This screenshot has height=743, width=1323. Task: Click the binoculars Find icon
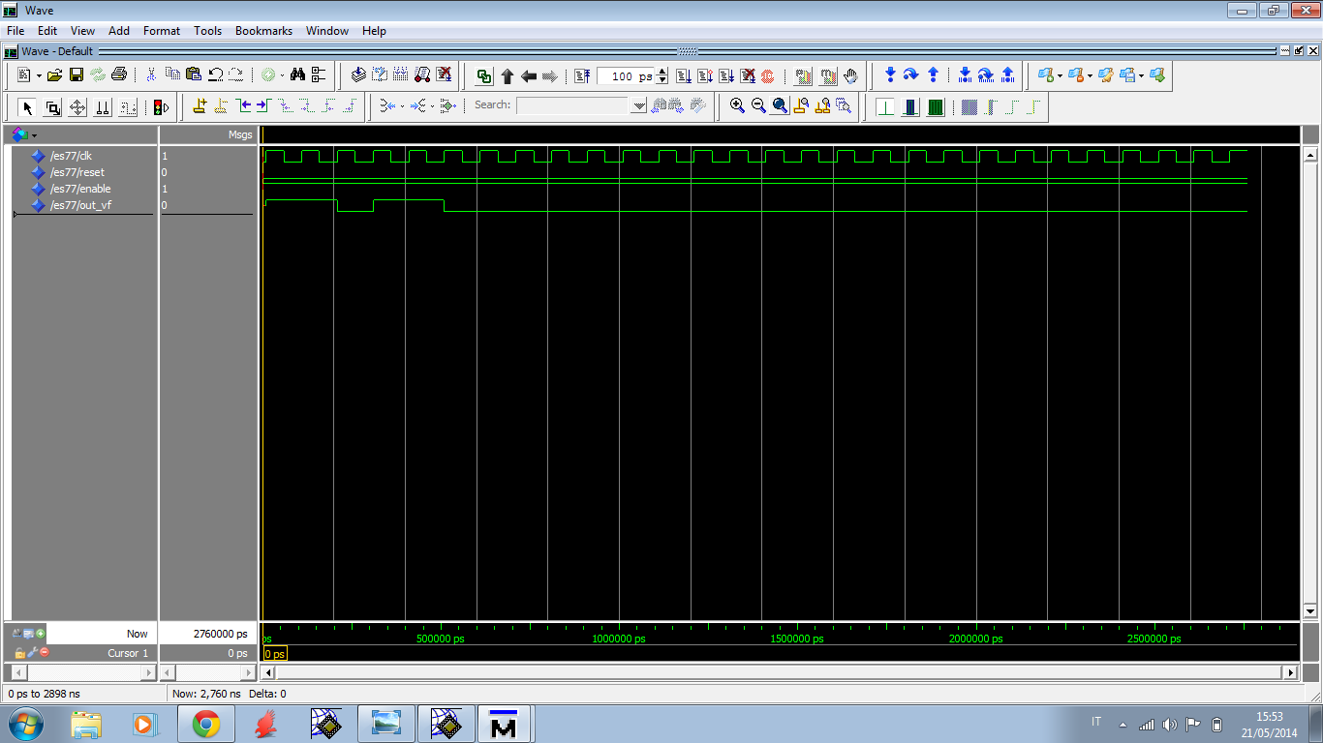[x=297, y=75]
